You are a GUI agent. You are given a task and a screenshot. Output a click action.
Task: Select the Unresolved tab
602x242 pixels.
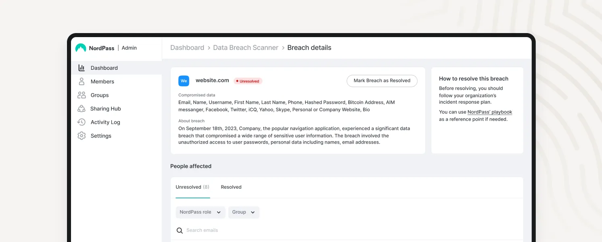coord(192,187)
